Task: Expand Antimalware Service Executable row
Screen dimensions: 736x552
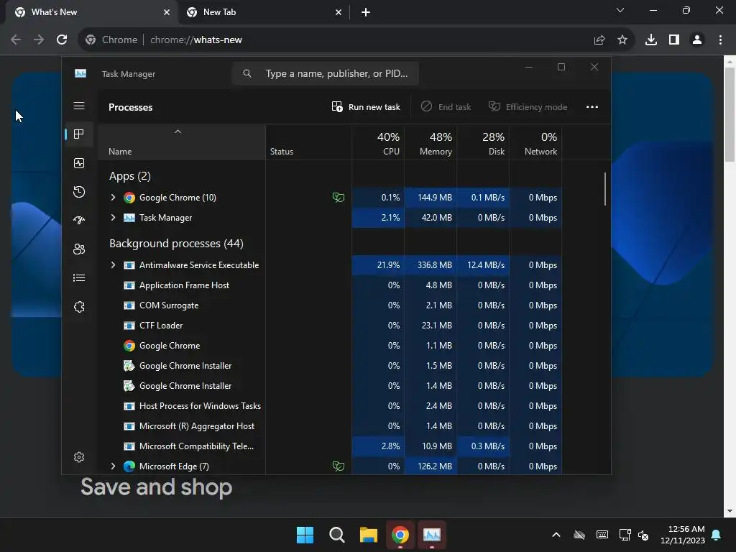Action: (x=113, y=265)
